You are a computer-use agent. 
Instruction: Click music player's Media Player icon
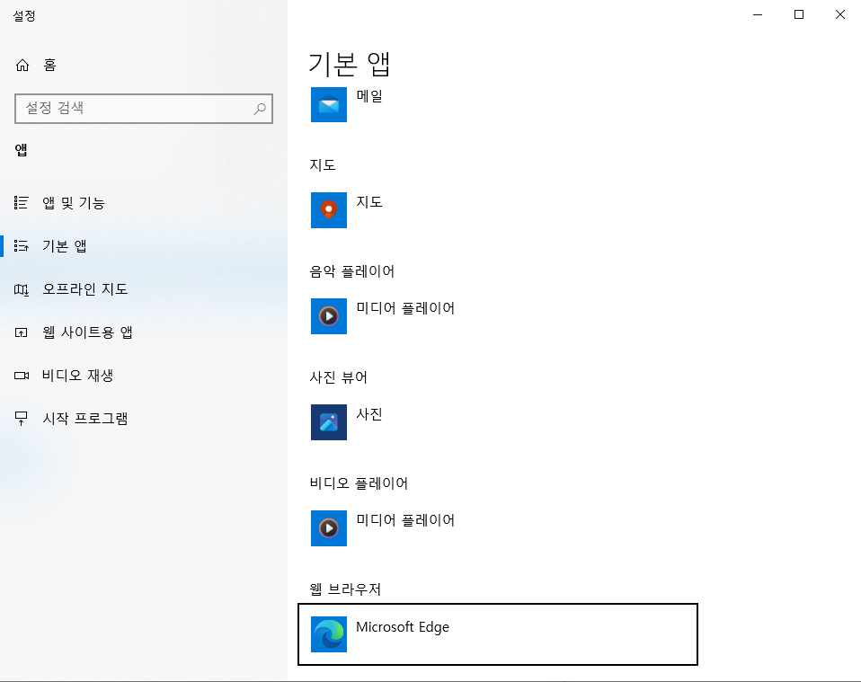pyautogui.click(x=329, y=315)
